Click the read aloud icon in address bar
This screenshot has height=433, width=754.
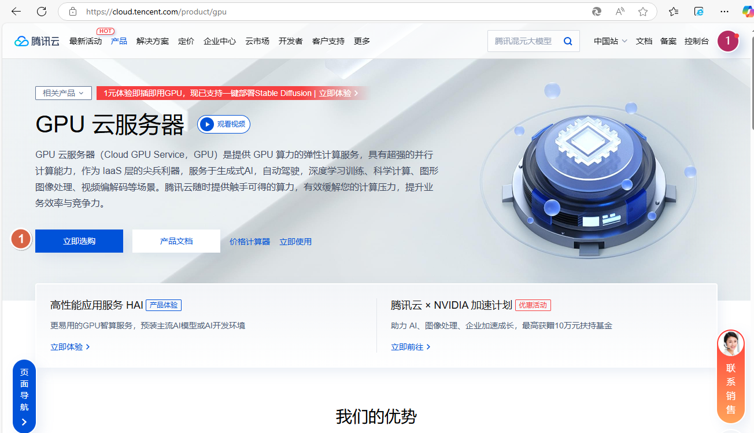[x=620, y=12]
